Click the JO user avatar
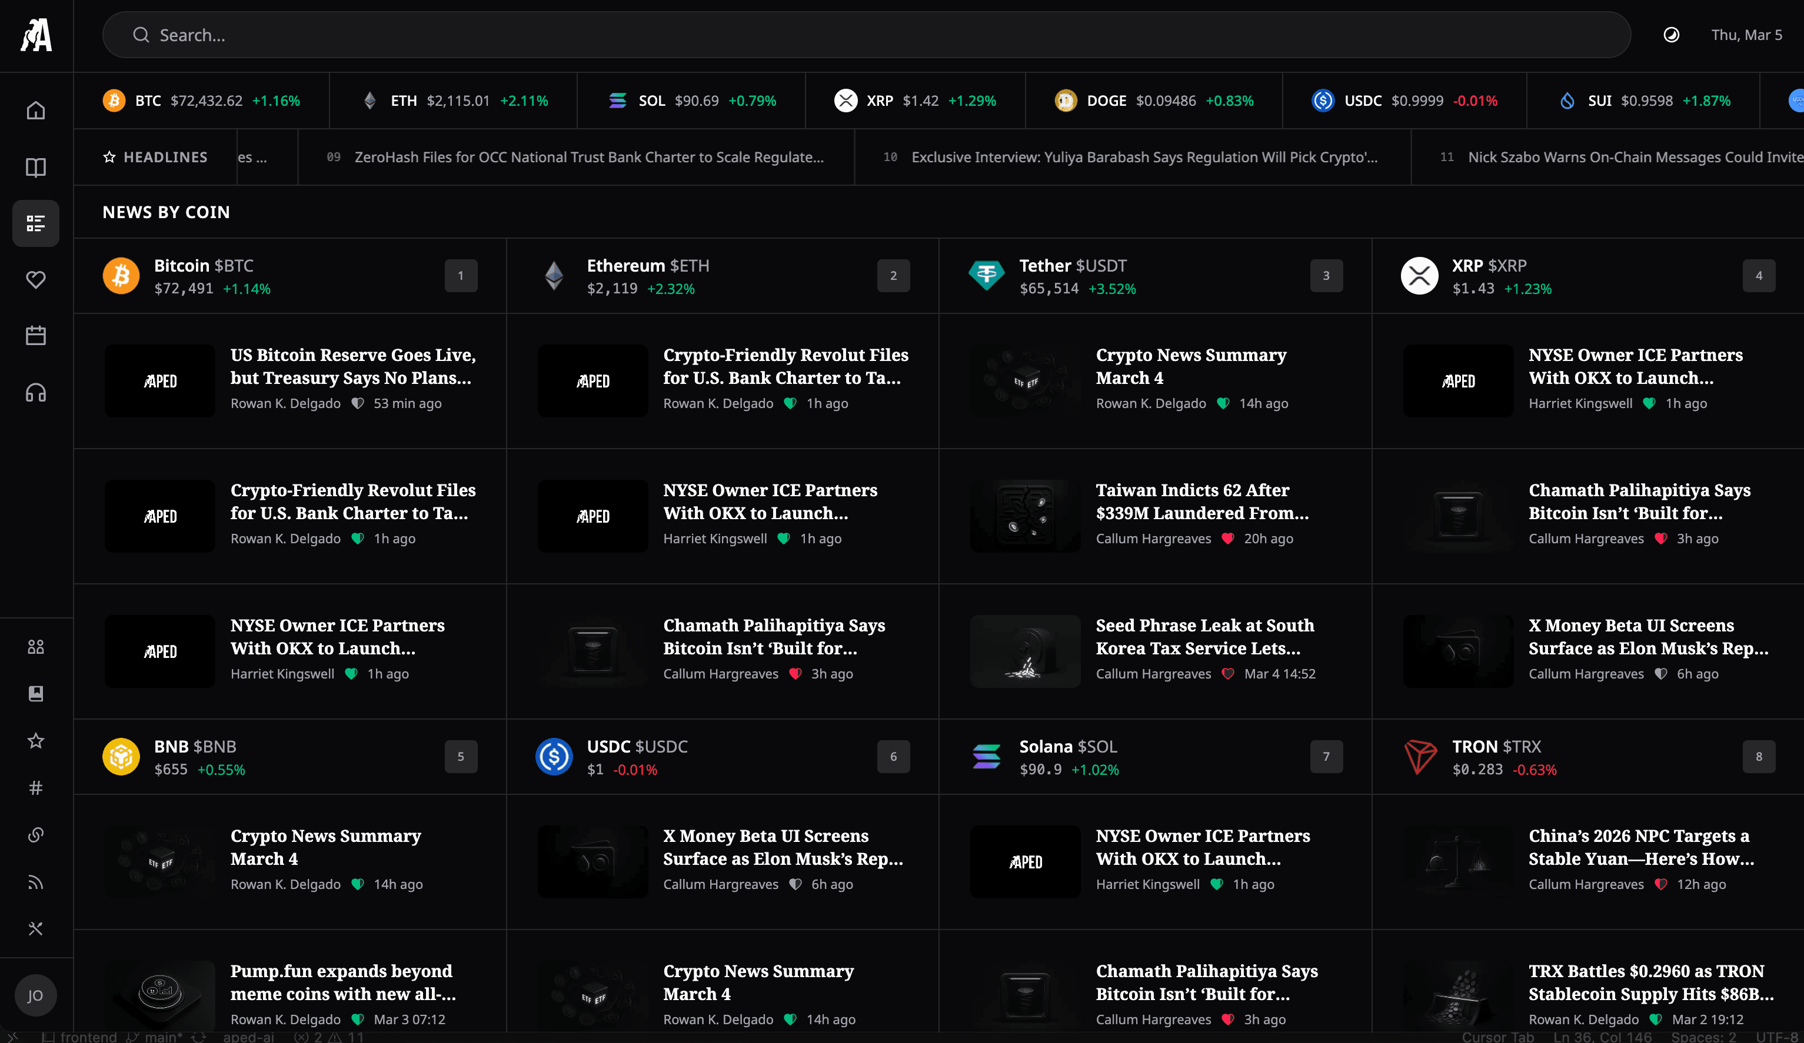 [36, 995]
